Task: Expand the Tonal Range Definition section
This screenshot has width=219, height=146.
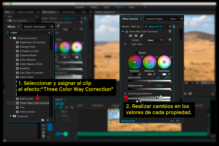Action: tap(125, 93)
